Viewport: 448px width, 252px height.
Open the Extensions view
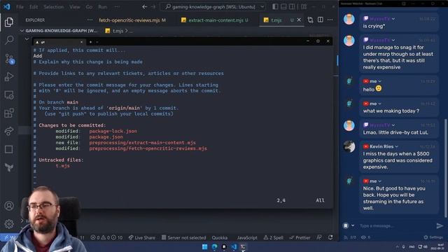click(x=9, y=113)
